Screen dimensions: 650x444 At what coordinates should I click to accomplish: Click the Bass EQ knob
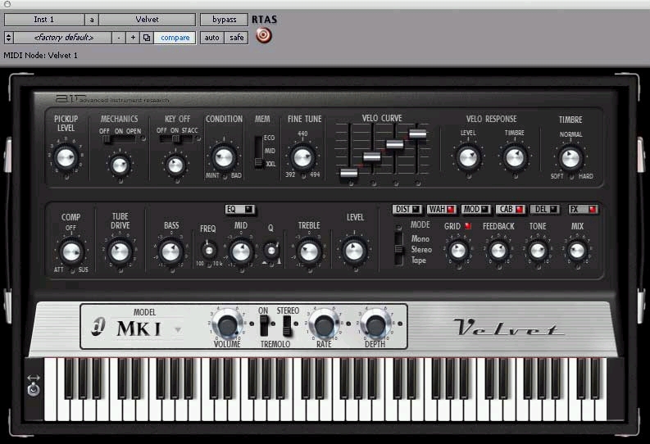[x=170, y=251]
